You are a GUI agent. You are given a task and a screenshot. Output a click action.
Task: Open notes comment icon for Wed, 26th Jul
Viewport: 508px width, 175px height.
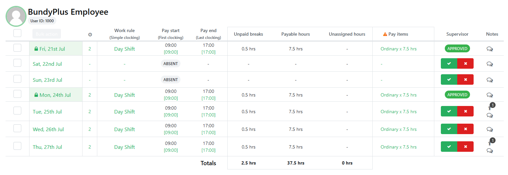pyautogui.click(x=490, y=130)
